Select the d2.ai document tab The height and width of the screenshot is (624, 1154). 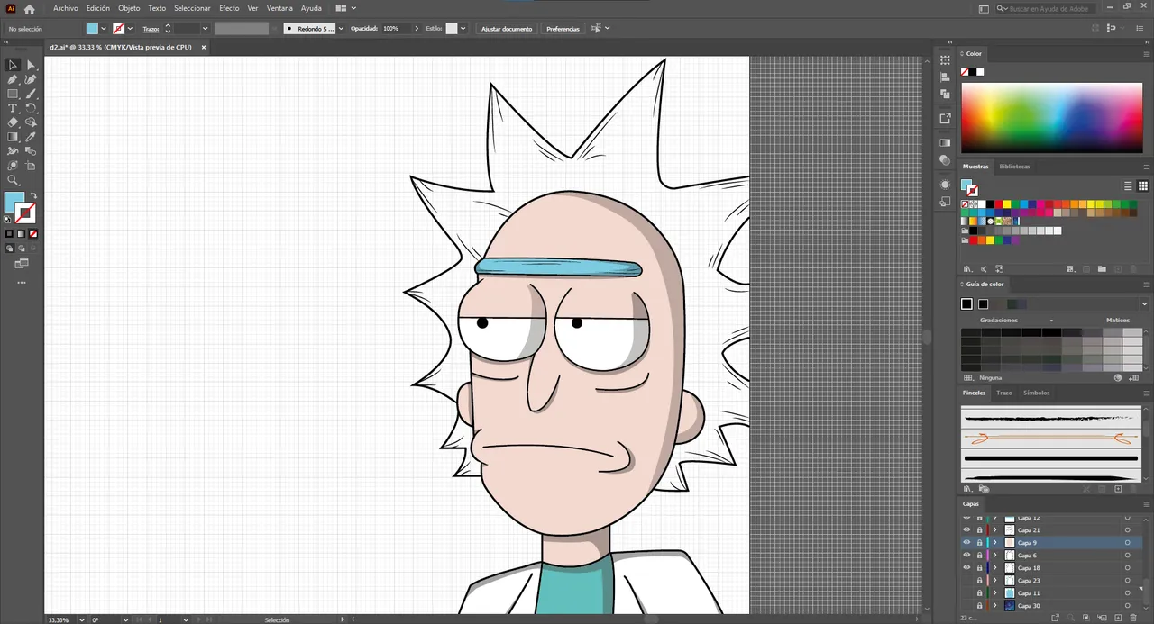point(120,47)
